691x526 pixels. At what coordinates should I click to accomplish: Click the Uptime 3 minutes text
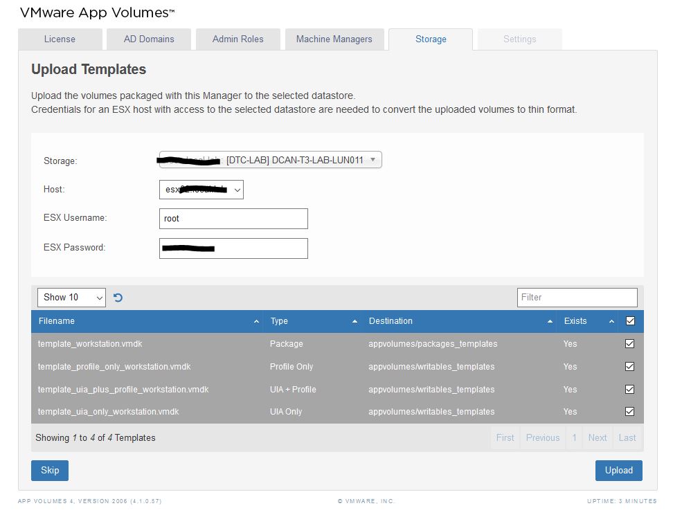tap(622, 501)
